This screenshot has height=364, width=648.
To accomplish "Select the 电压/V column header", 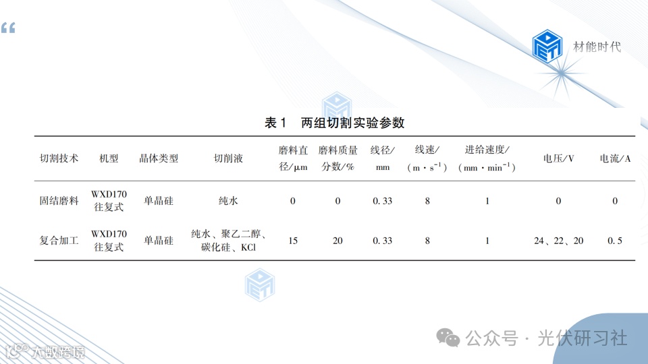I will (x=558, y=158).
